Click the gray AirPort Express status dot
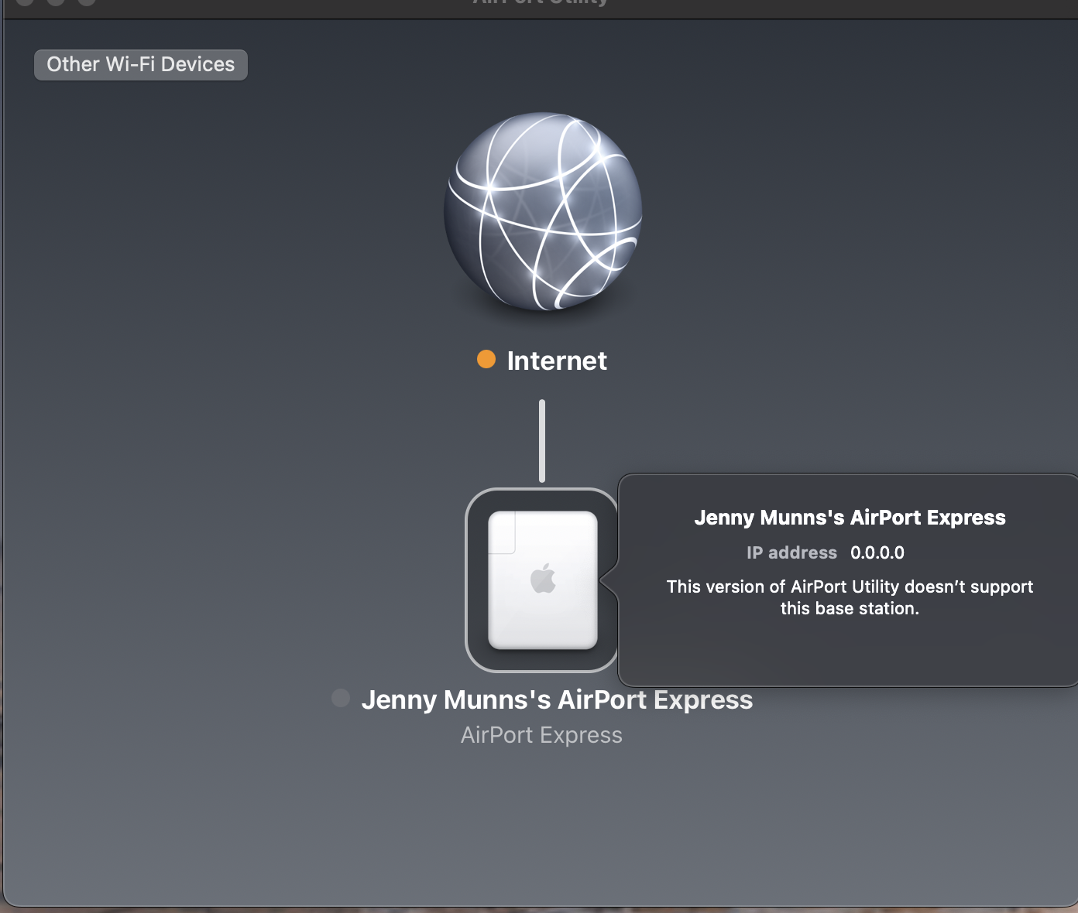Screen dimensions: 1078x913 341,698
